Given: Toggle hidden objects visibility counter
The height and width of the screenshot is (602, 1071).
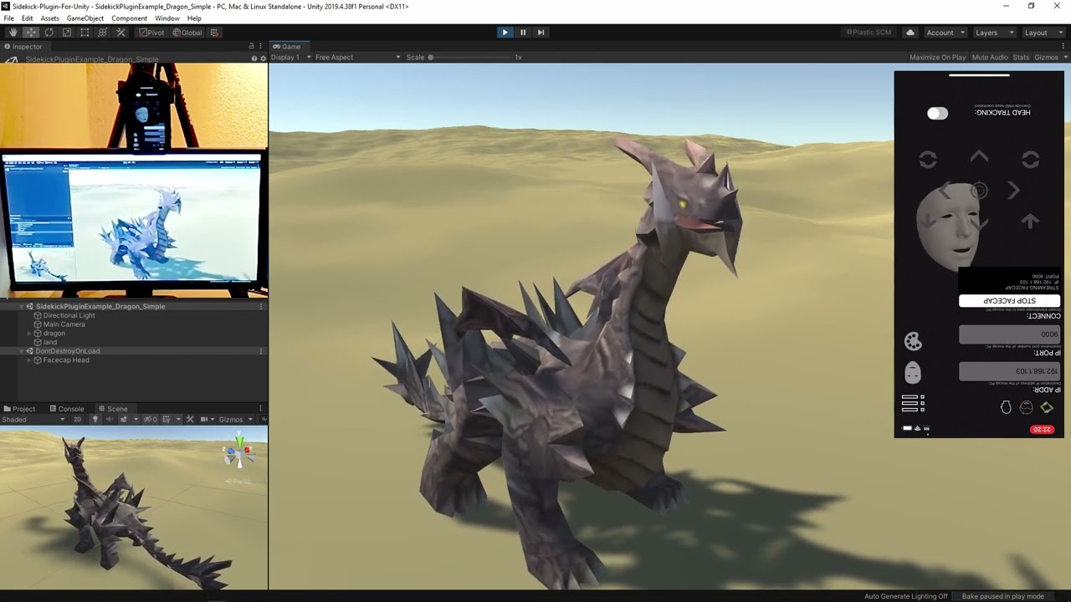Looking at the screenshot, I should [x=151, y=420].
